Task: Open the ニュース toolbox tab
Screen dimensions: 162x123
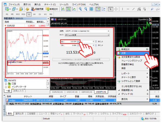Action: point(43,114)
